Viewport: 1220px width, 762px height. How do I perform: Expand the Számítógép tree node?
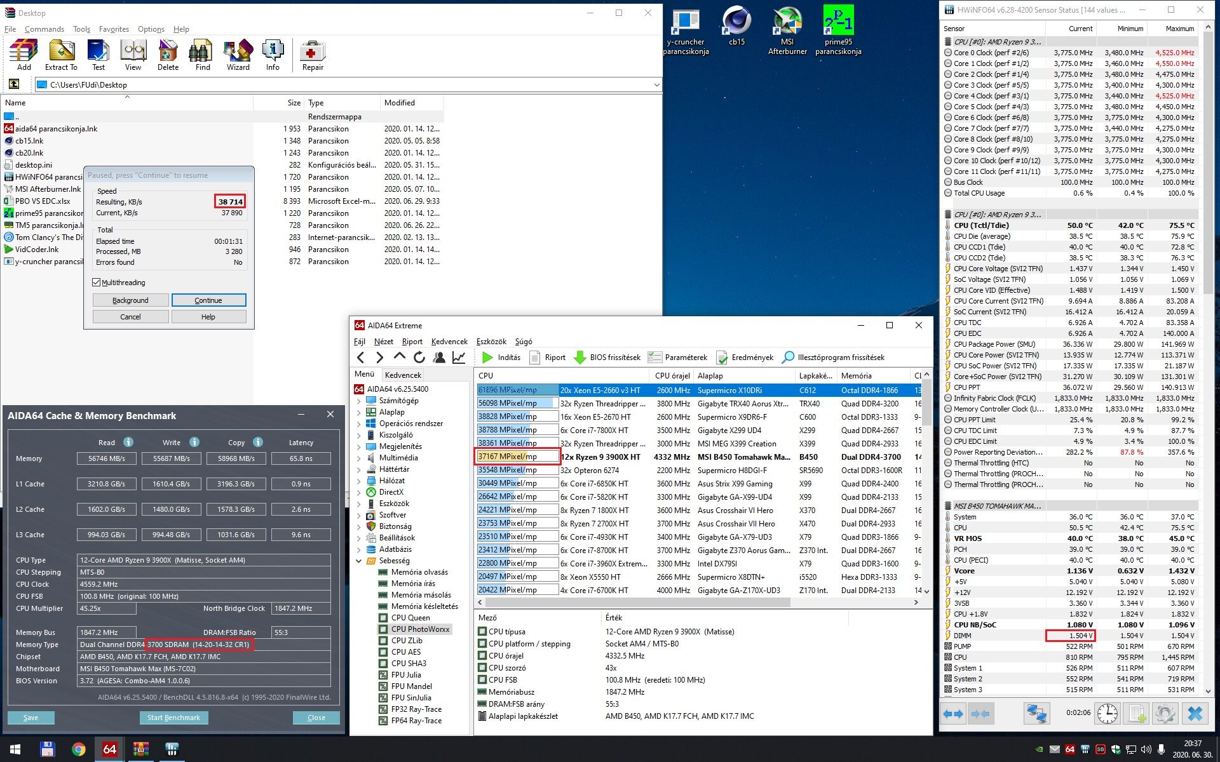click(x=359, y=401)
